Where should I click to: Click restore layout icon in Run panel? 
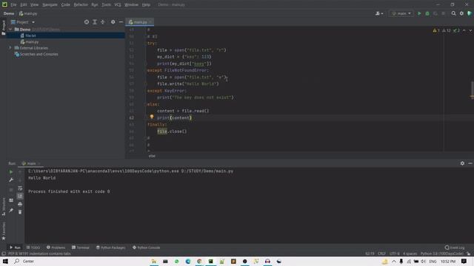[11, 200]
